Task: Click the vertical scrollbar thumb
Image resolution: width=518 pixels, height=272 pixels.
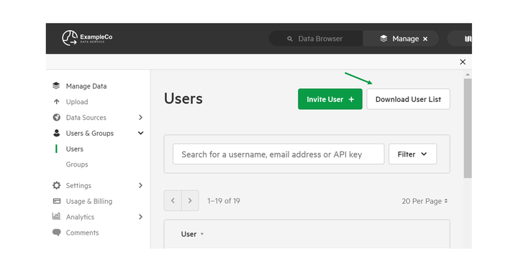Action: pyautogui.click(x=468, y=128)
